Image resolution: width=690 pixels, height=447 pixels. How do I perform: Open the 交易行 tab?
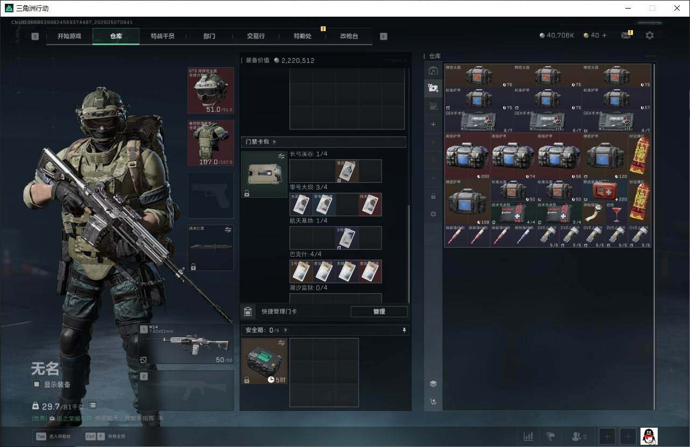click(256, 37)
